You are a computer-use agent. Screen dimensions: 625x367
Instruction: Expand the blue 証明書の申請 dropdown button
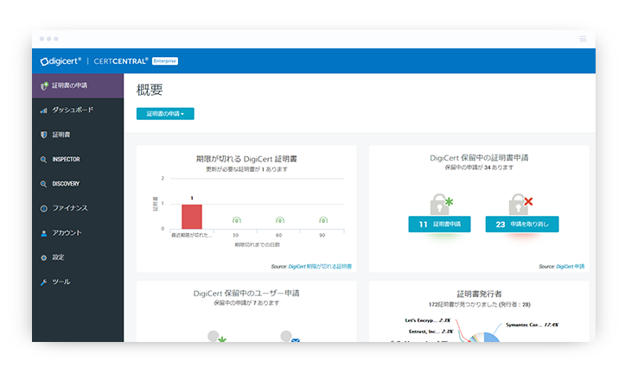pyautogui.click(x=165, y=113)
